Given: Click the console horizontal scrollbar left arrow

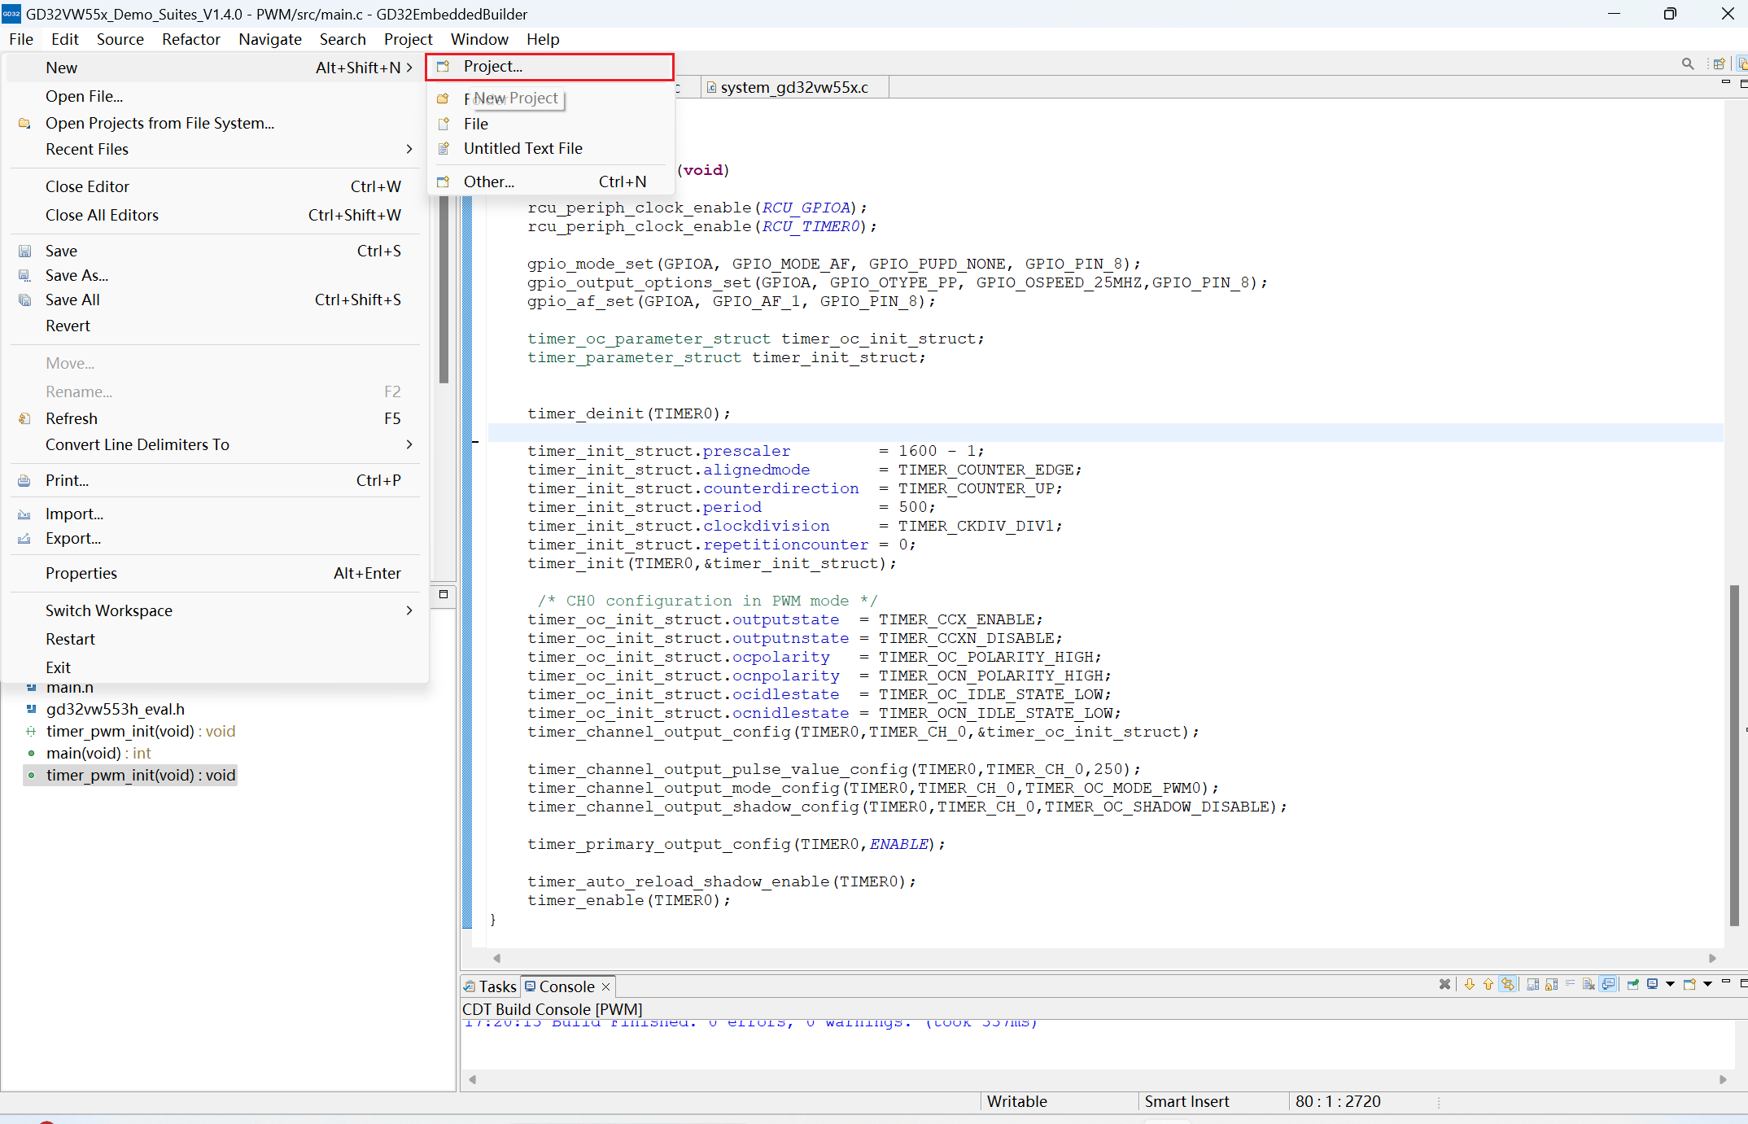Looking at the screenshot, I should coord(472,1079).
